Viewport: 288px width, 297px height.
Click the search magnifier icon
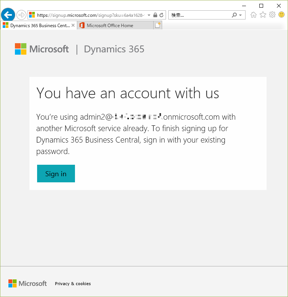coord(234,15)
